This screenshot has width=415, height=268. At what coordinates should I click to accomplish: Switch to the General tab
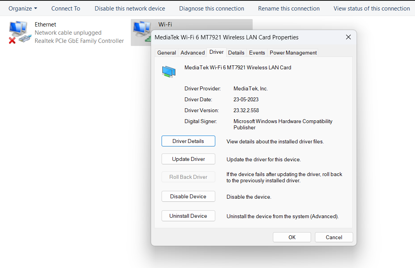tap(167, 53)
